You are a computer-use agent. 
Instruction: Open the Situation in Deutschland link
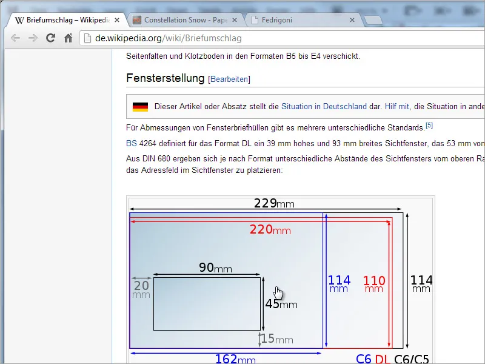click(x=324, y=107)
